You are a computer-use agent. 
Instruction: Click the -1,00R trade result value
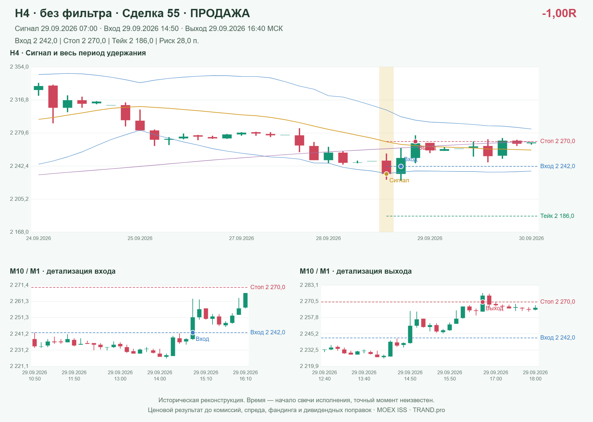click(x=559, y=13)
